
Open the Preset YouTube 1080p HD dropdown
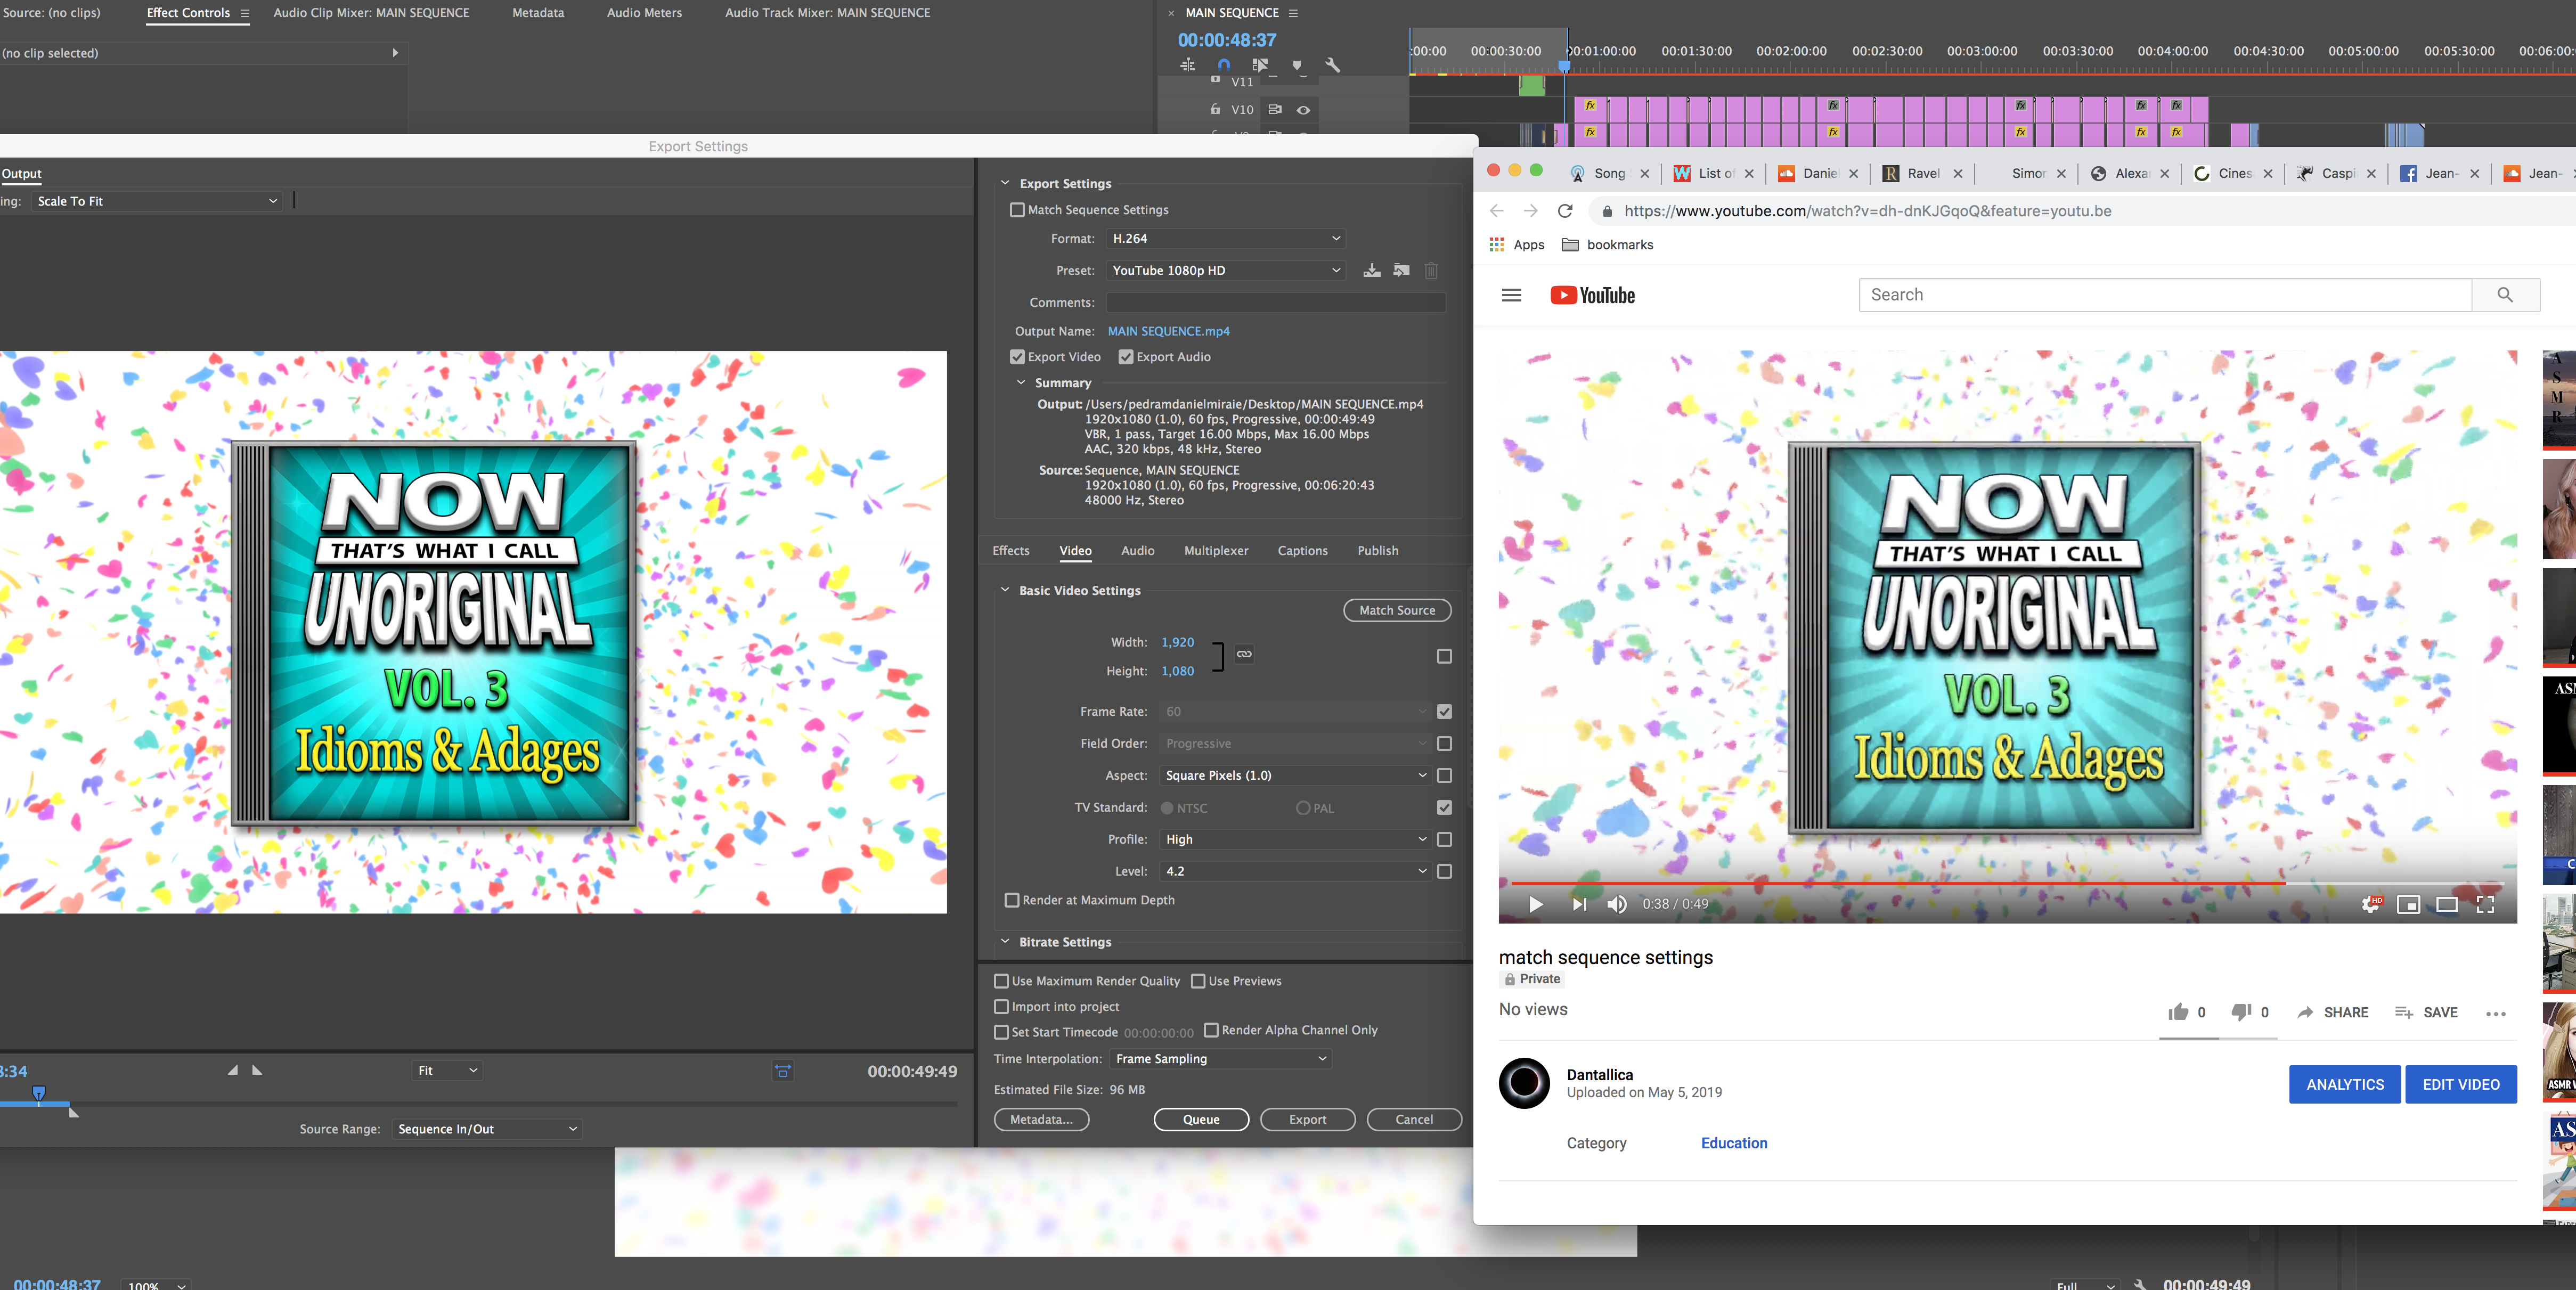1225,271
